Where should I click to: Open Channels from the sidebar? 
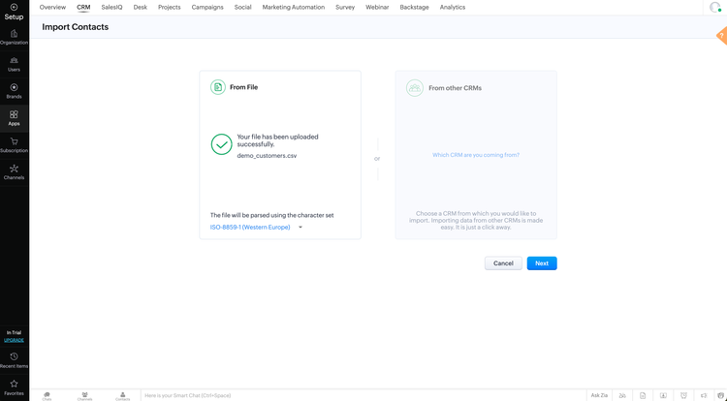[x=14, y=171]
